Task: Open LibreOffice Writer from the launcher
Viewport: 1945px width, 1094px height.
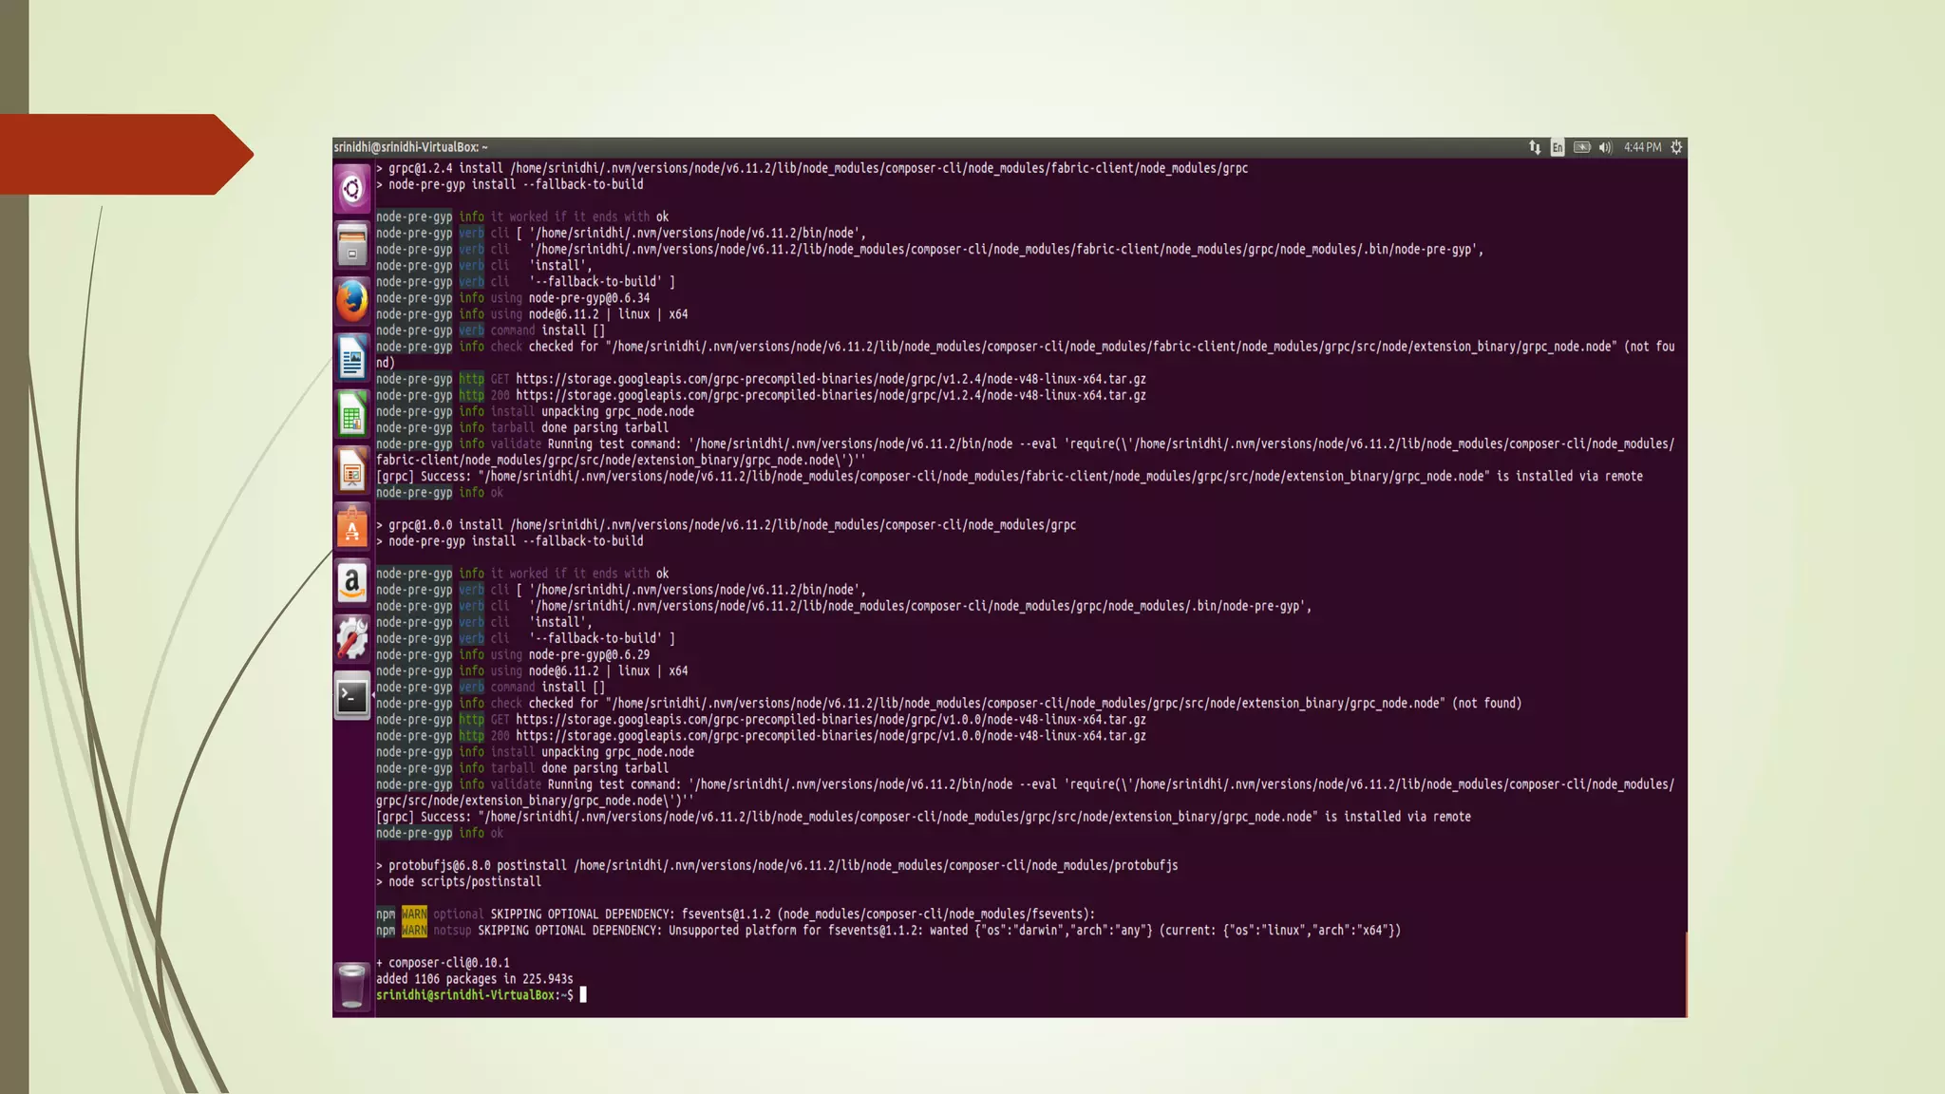Action: coord(352,358)
